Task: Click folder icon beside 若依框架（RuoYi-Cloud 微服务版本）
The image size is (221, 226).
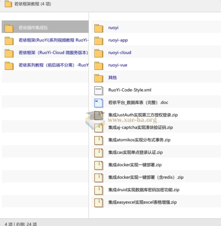Action: tap(9, 53)
